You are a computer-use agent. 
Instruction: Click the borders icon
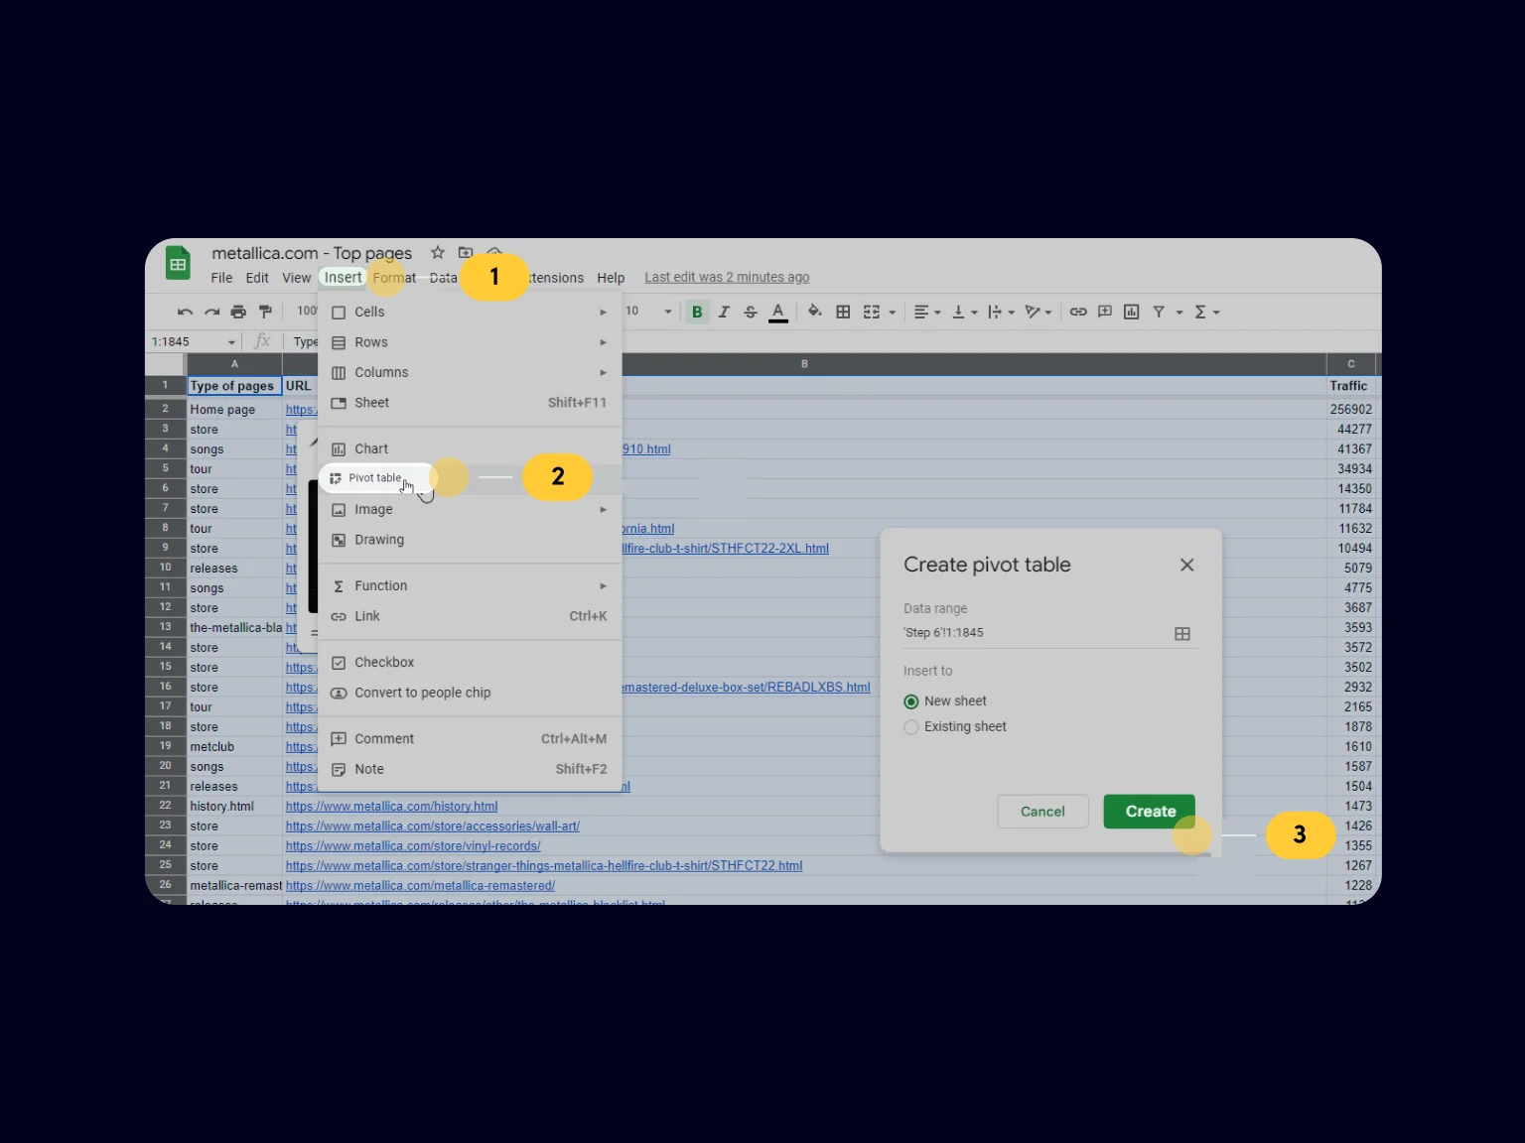[843, 312]
